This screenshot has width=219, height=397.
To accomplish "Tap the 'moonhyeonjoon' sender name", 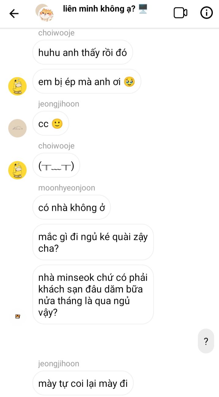I will pyautogui.click(x=66, y=188).
